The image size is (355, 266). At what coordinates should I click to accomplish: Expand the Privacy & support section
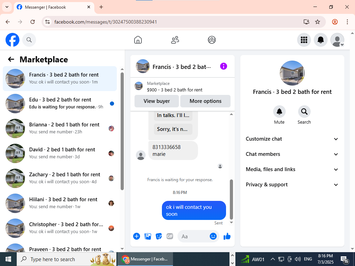tap(292, 185)
